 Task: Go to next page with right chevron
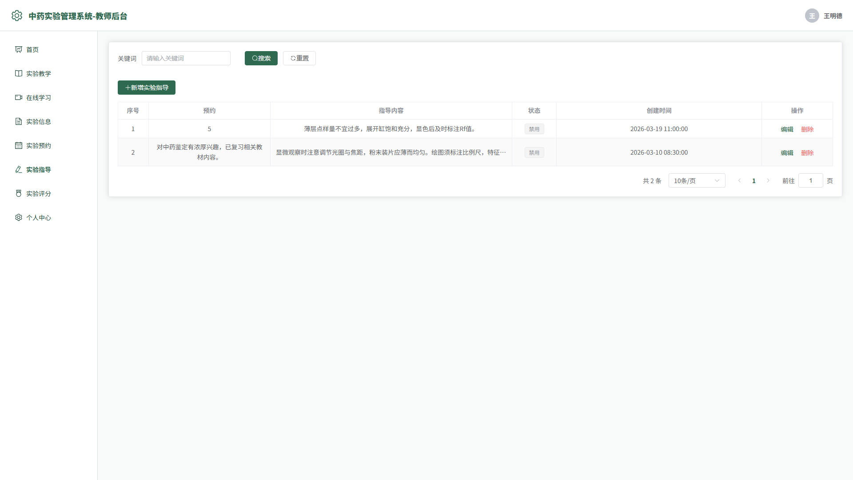coord(768,180)
